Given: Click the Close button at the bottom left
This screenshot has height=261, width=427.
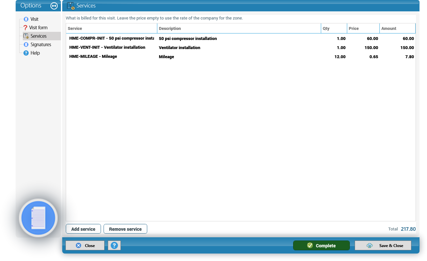Looking at the screenshot, I should pyautogui.click(x=85, y=245).
